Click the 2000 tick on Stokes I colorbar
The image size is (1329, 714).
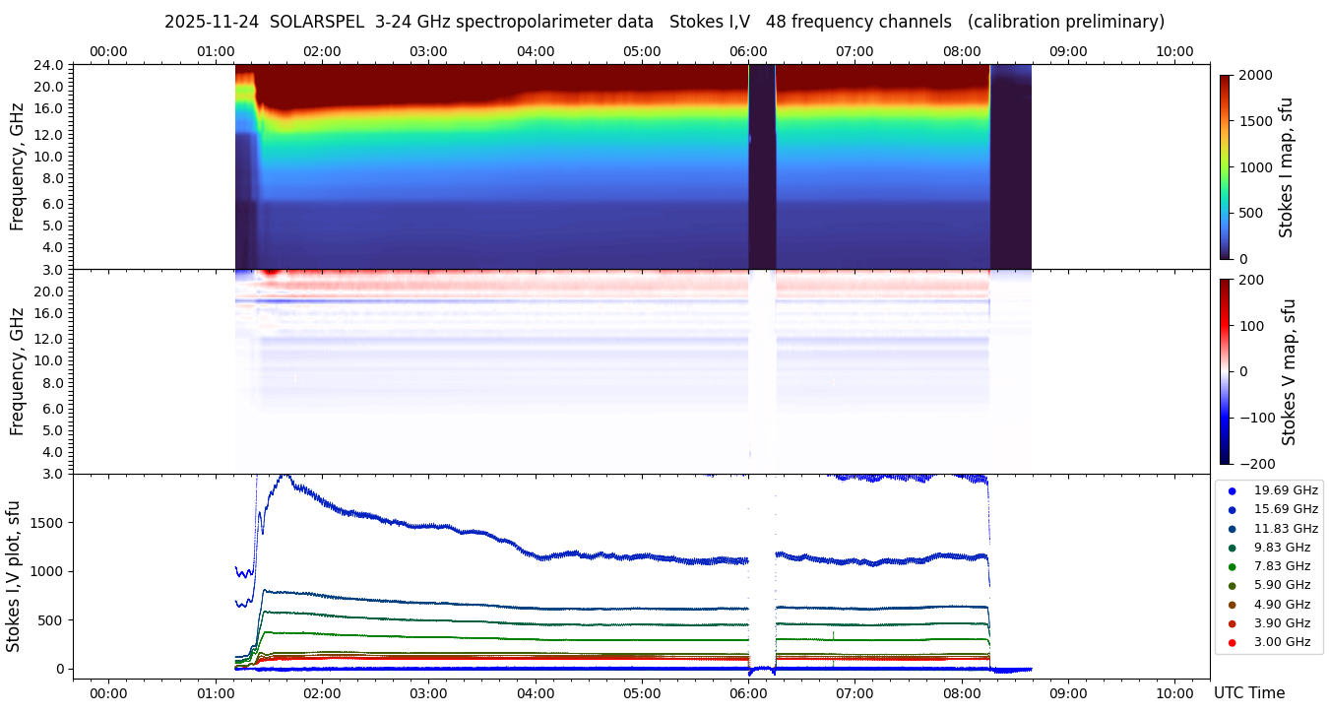point(1253,75)
